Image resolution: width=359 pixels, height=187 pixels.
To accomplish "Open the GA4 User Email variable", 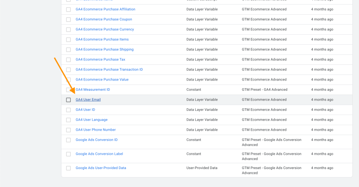I will 88,100.
